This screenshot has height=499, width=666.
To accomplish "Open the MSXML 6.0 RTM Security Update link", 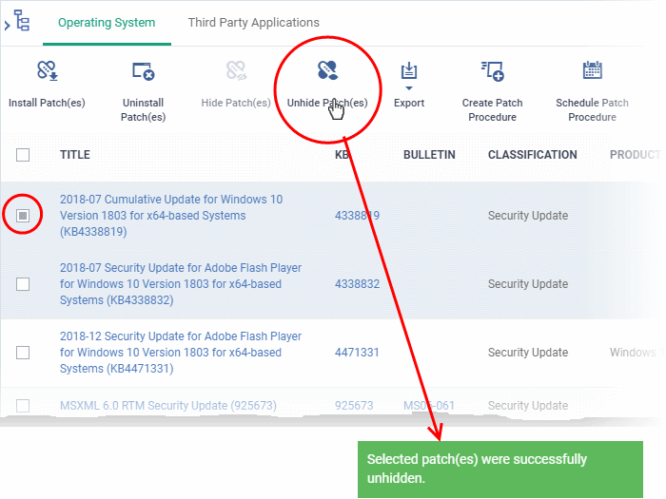I will pos(168,406).
